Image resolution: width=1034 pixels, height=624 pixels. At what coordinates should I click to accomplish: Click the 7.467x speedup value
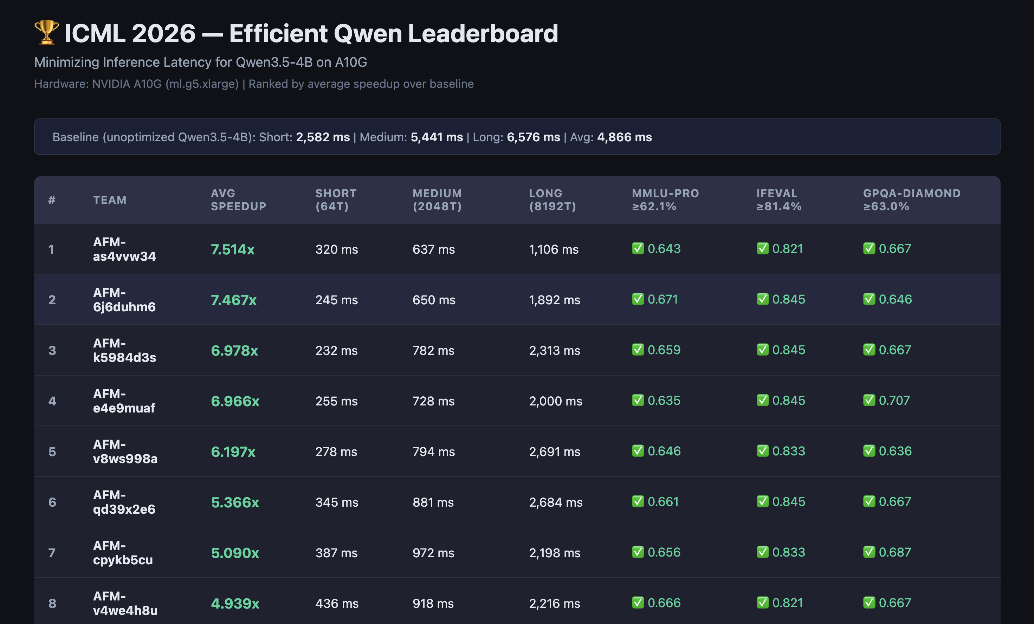pos(233,300)
